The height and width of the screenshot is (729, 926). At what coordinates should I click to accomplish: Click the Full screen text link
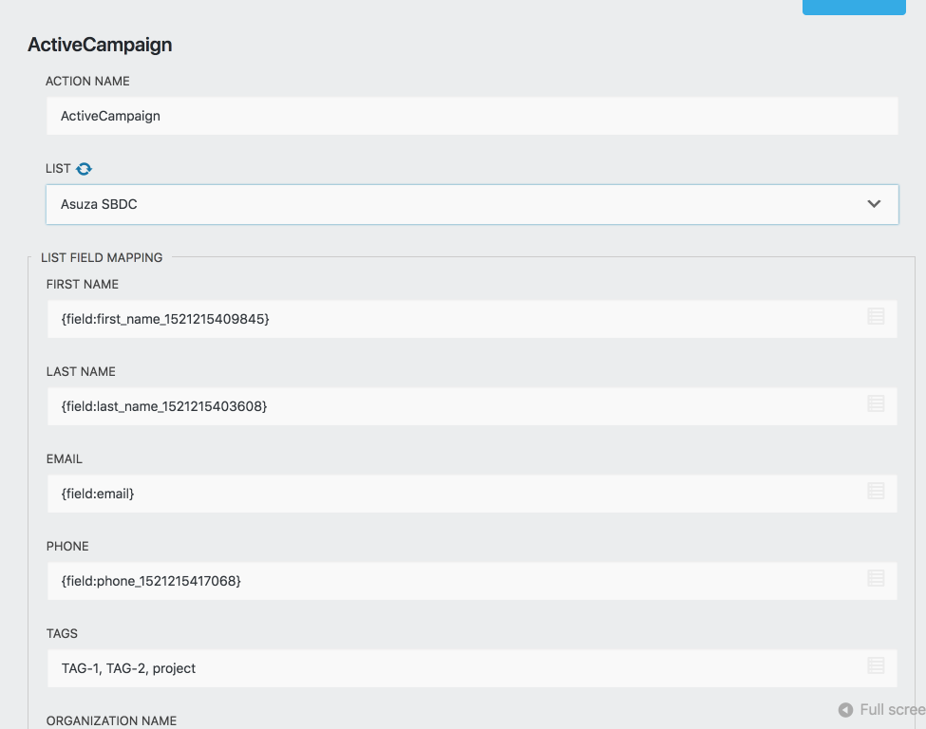tap(892, 710)
